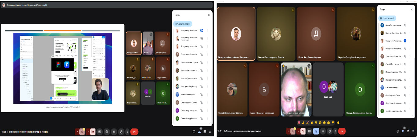Image resolution: width=417 pixels, height=137 pixels.
Task: Select Вероніка Дмитрівна Кондратенко tile in right meeting
Action: pyautogui.click(x=356, y=34)
